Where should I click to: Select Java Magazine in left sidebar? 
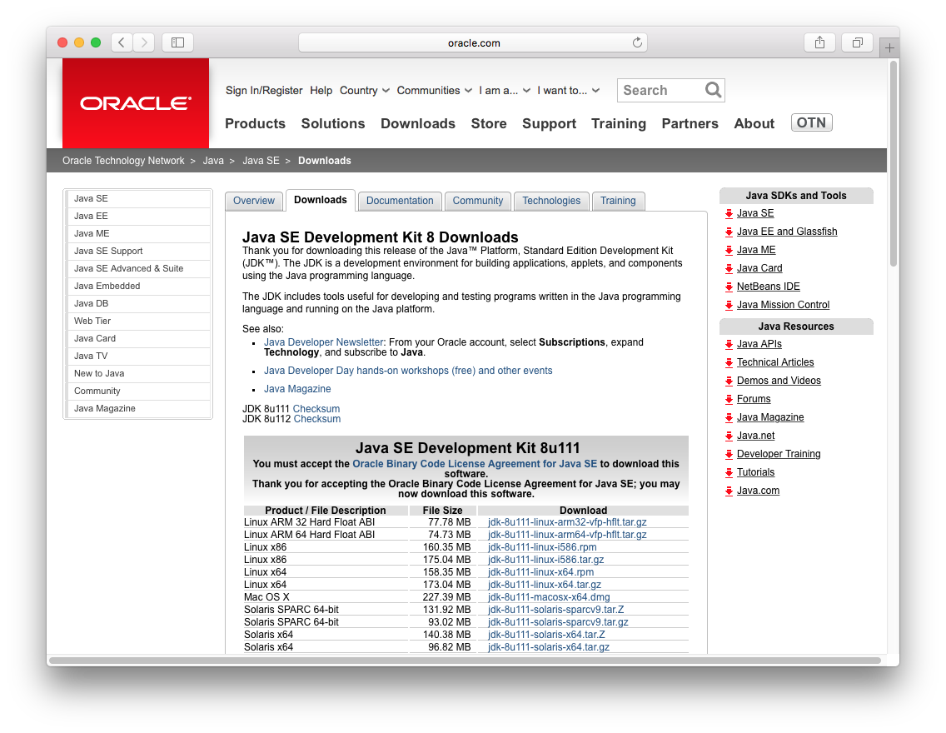[x=138, y=408]
